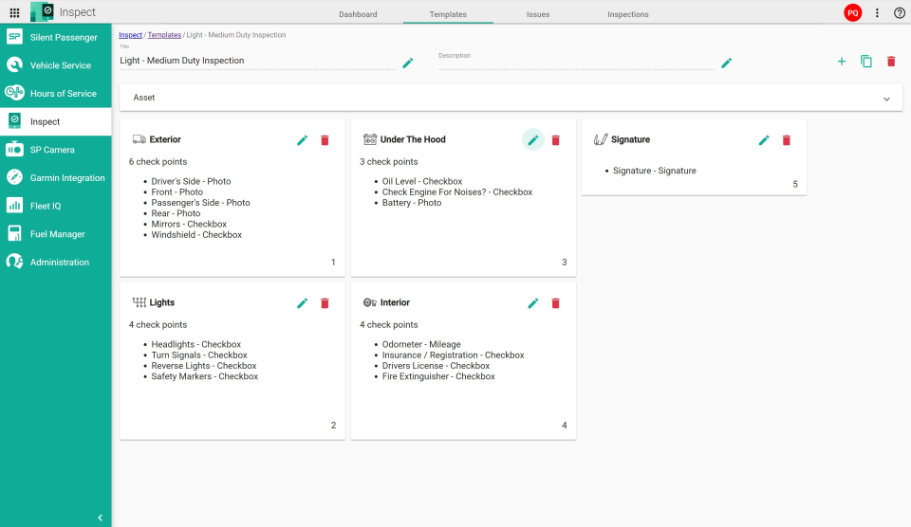Delete the Lights section
Viewport: 911px width, 527px height.
(325, 303)
